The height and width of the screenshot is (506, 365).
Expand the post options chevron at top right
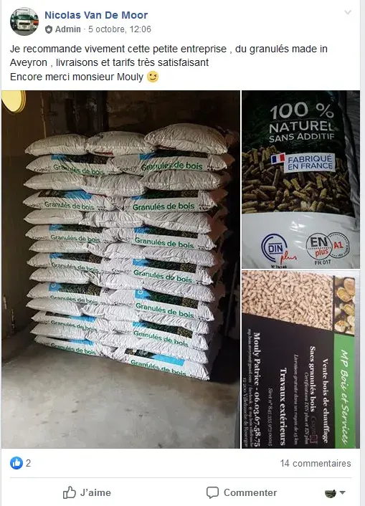[348, 13]
